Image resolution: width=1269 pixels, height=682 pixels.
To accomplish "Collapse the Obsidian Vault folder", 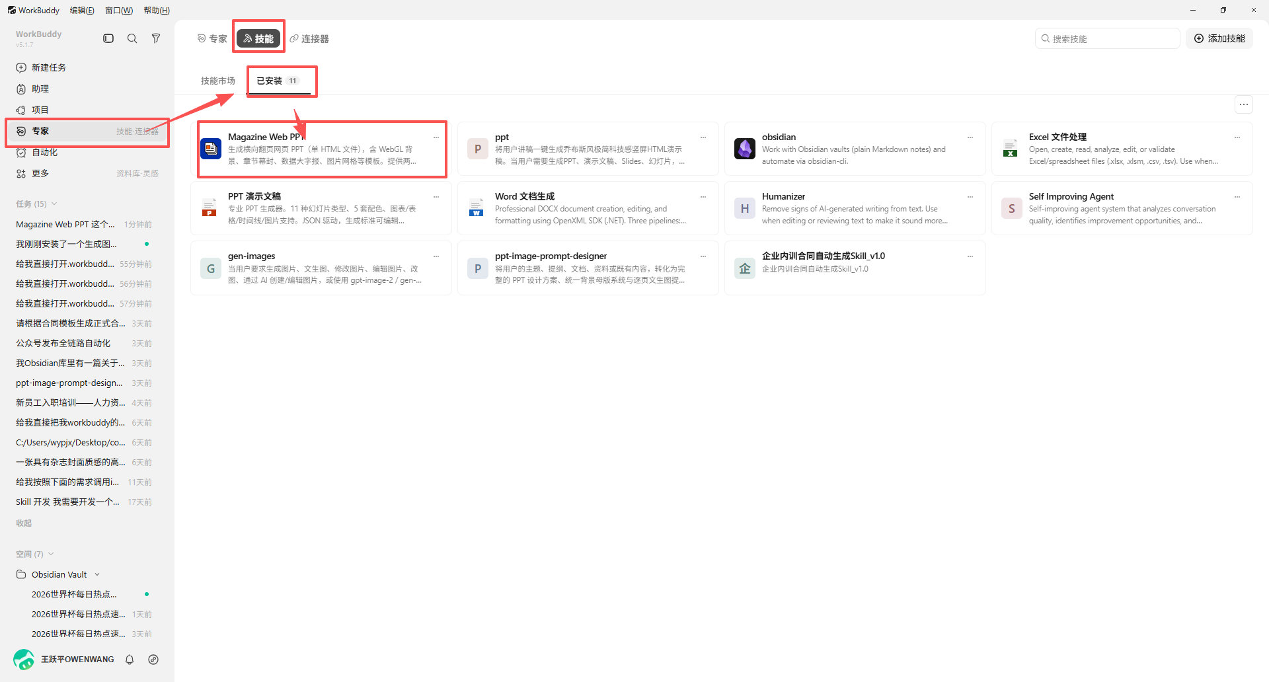I will (x=97, y=574).
